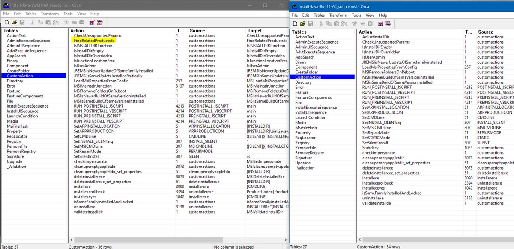Click Target column header in 8u421 window
This screenshot has width=514, height=249.
tap(267, 31)
